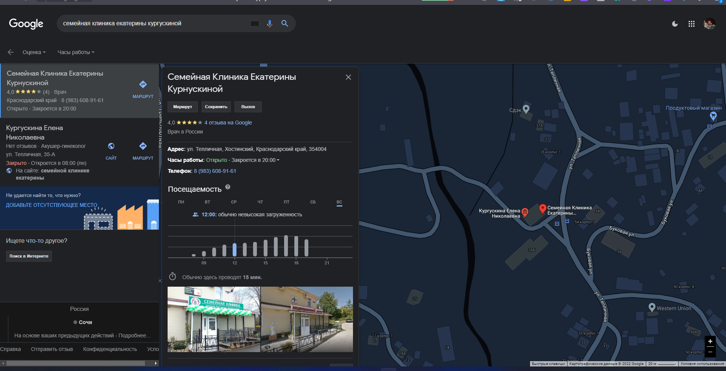Click the Сохранить button
Screen dimensions: 726x371
point(216,107)
